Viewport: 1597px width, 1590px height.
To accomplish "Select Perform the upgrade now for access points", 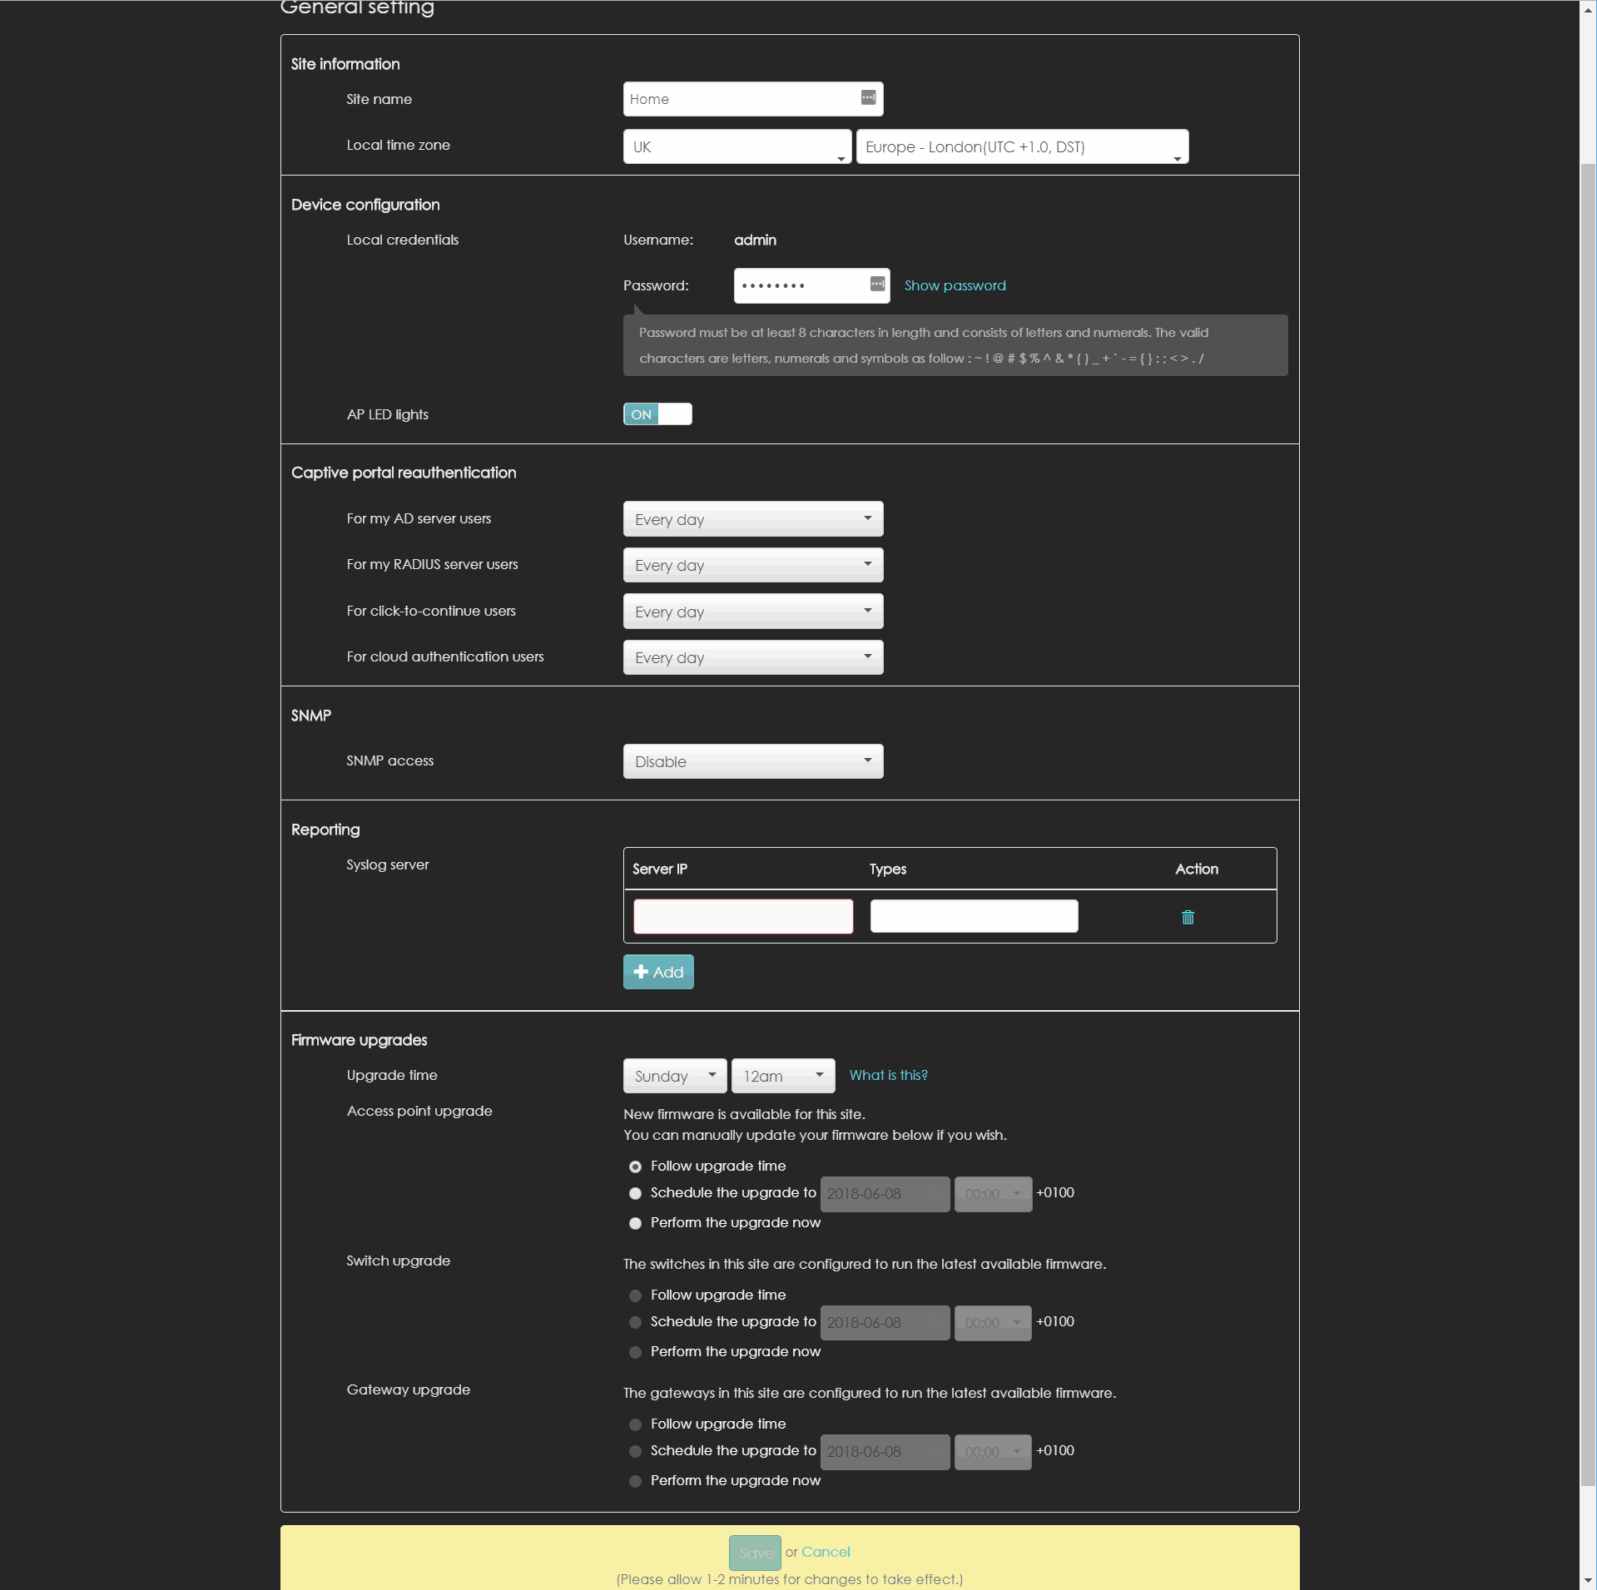I will (635, 1223).
